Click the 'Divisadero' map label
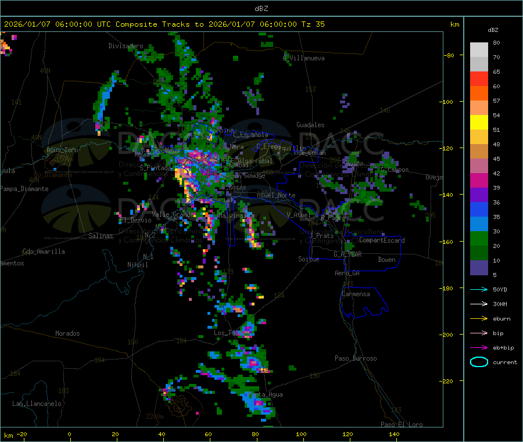The width and height of the screenshot is (523, 442). [x=126, y=46]
